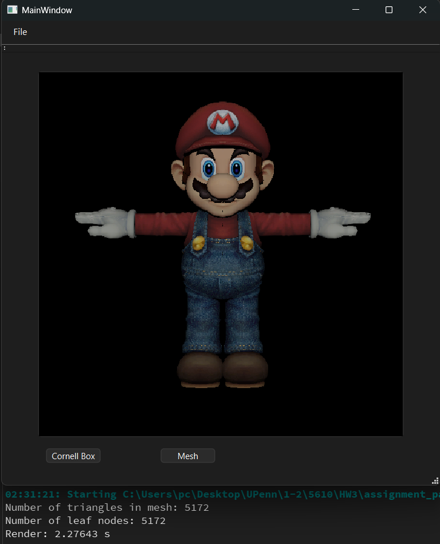Open the File menu
This screenshot has width=440, height=544.
20,32
